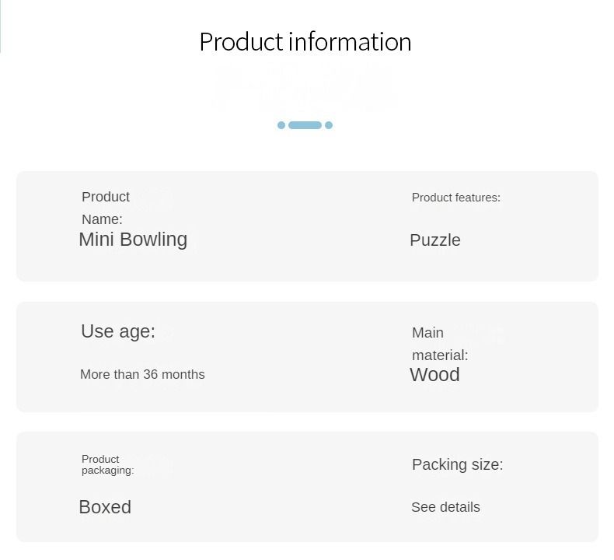Select the "Product Name:" label
The image size is (614, 560).
click(106, 208)
